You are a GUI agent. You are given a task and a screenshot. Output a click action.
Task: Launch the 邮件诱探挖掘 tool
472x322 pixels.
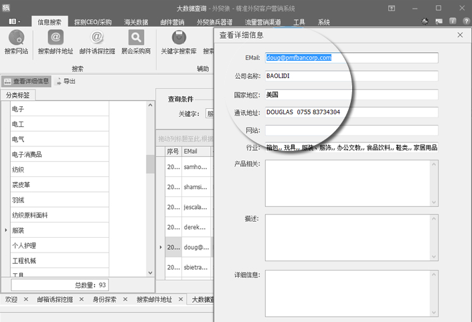click(x=97, y=38)
